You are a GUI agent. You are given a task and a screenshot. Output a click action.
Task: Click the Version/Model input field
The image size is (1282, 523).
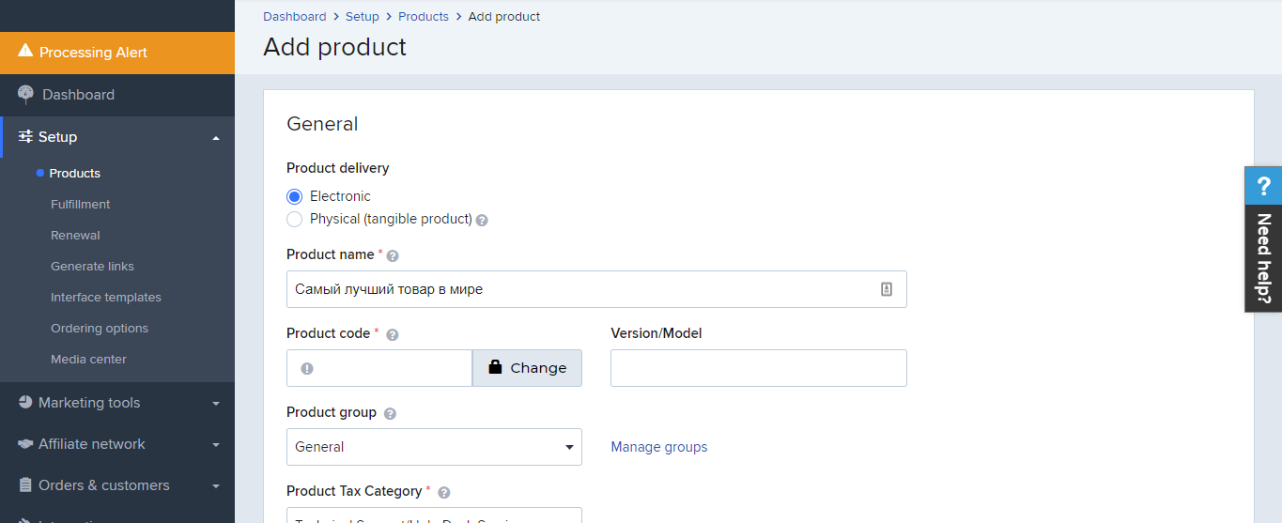[x=758, y=368]
